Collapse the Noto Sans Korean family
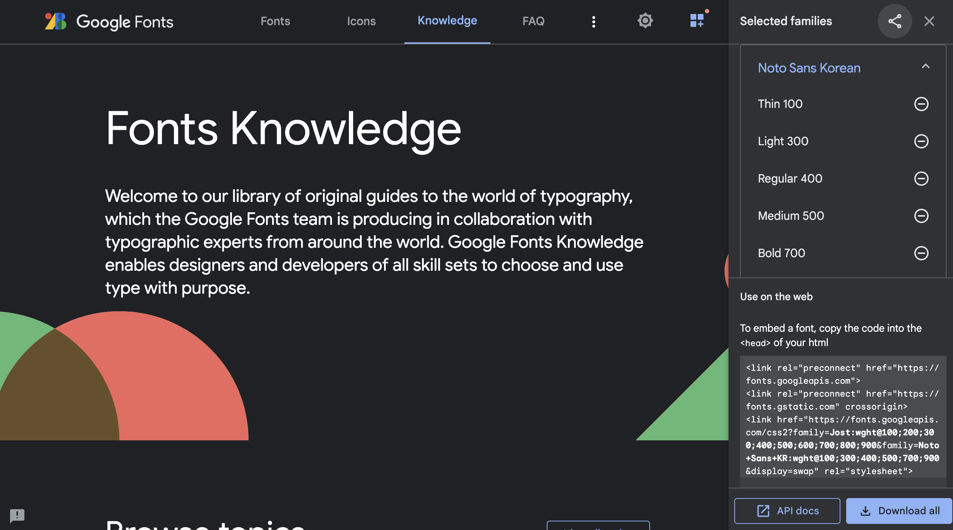 (925, 67)
